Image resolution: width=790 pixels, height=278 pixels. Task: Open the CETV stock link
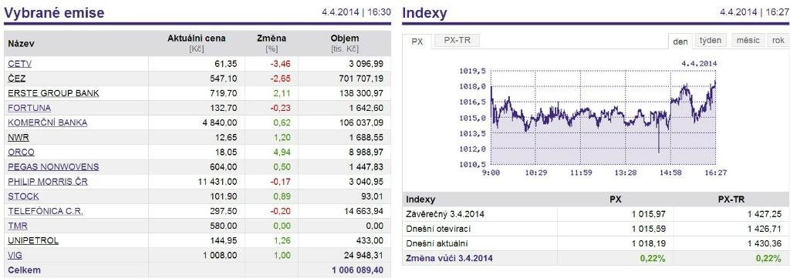pyautogui.click(x=19, y=64)
